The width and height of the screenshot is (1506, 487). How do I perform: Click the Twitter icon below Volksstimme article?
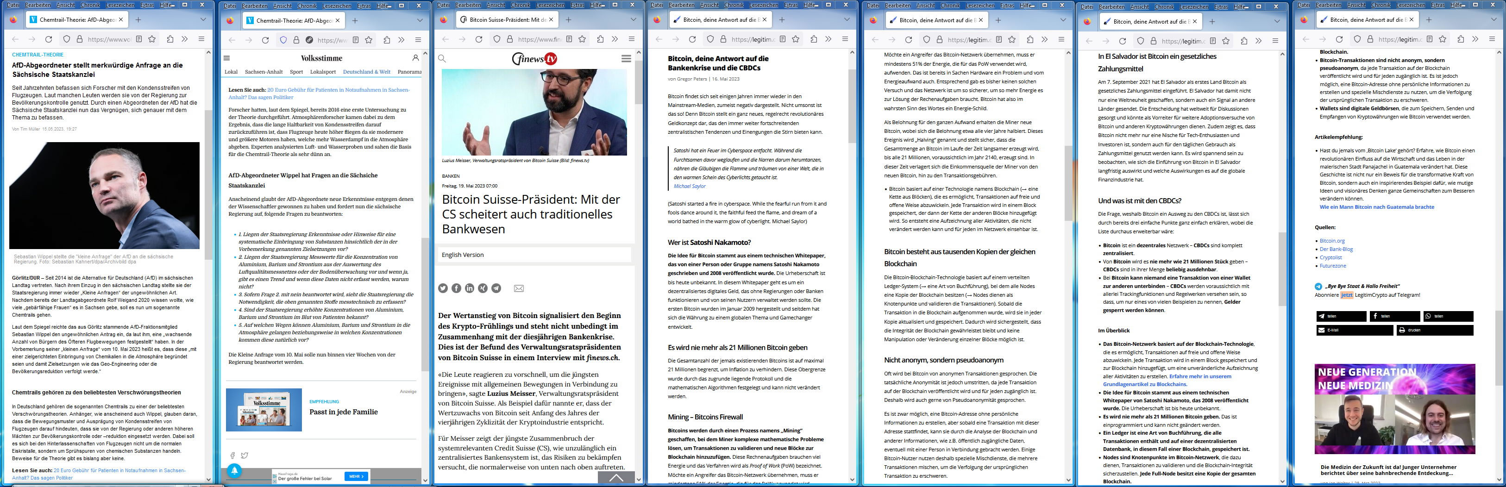pyautogui.click(x=245, y=456)
